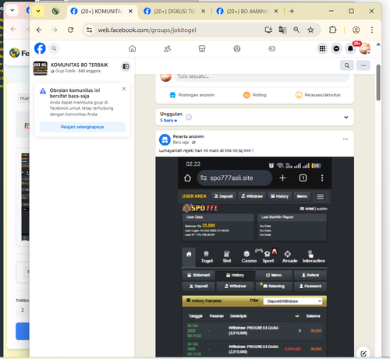Viewport: 390px width, 359px height.
Task: Expand the Unggulan section chevron
Action: click(x=346, y=118)
